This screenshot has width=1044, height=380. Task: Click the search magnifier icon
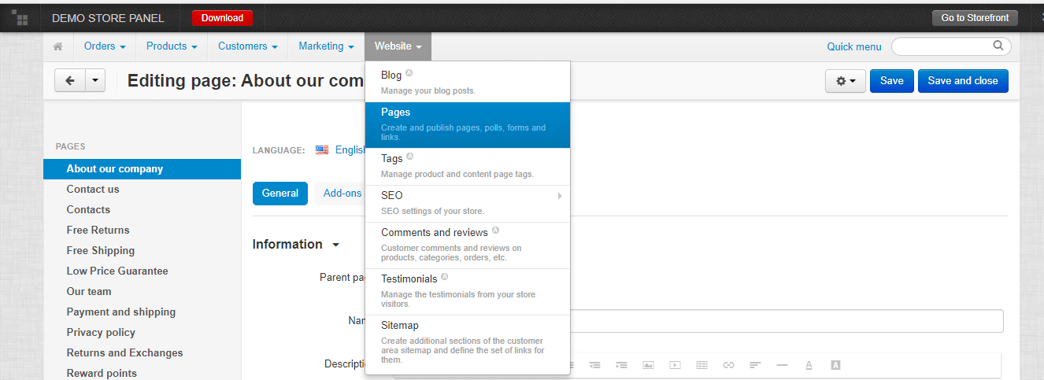[998, 46]
